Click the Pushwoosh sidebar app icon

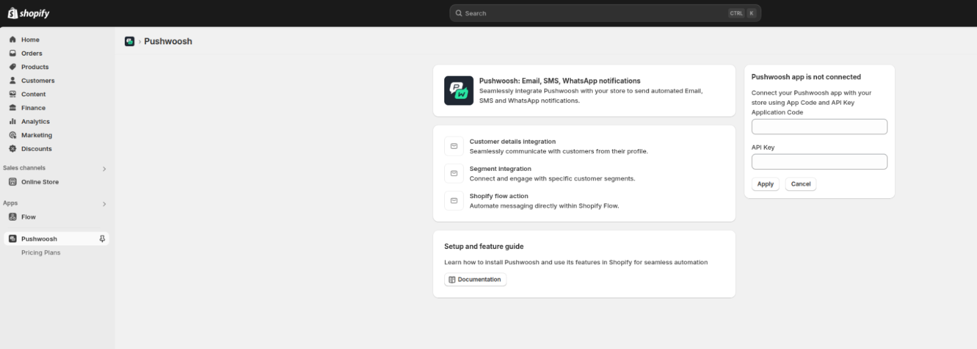[13, 239]
